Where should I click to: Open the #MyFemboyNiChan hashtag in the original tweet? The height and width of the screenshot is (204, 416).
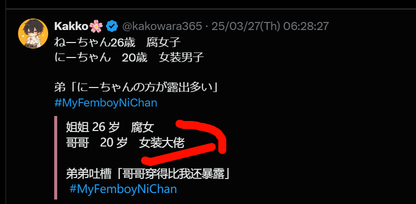(106, 103)
